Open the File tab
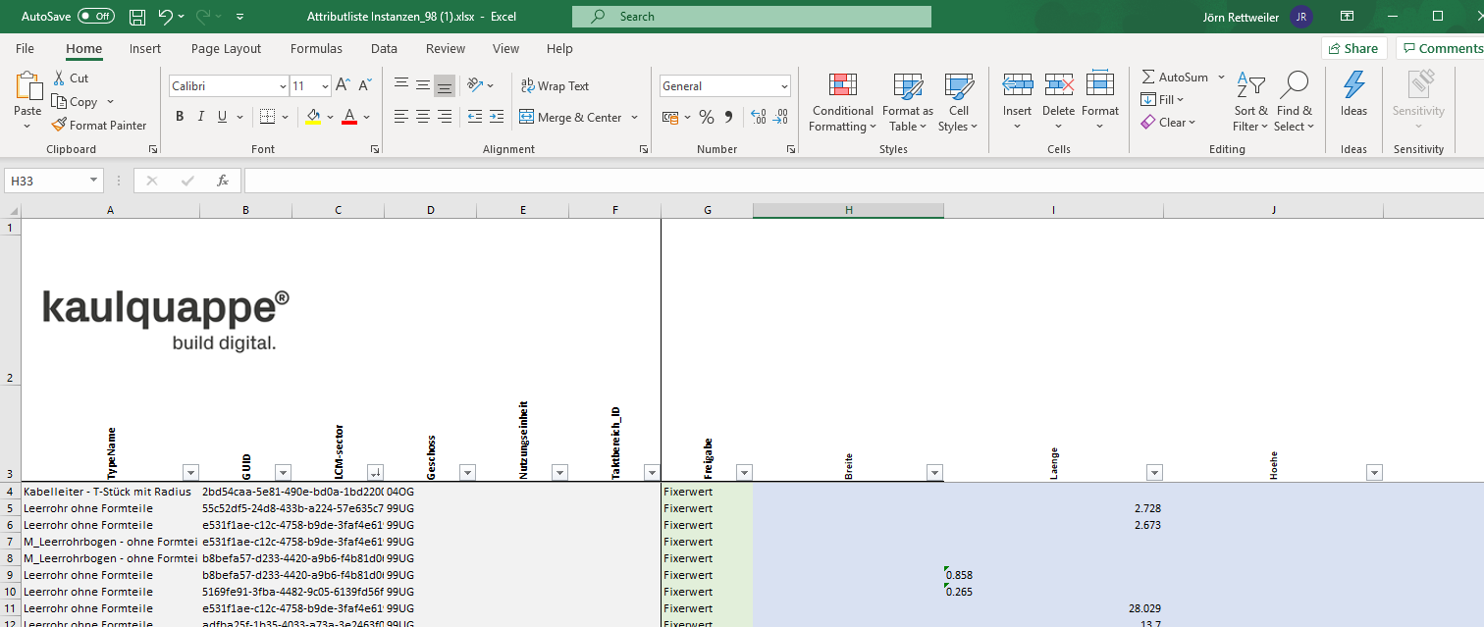 [25, 48]
